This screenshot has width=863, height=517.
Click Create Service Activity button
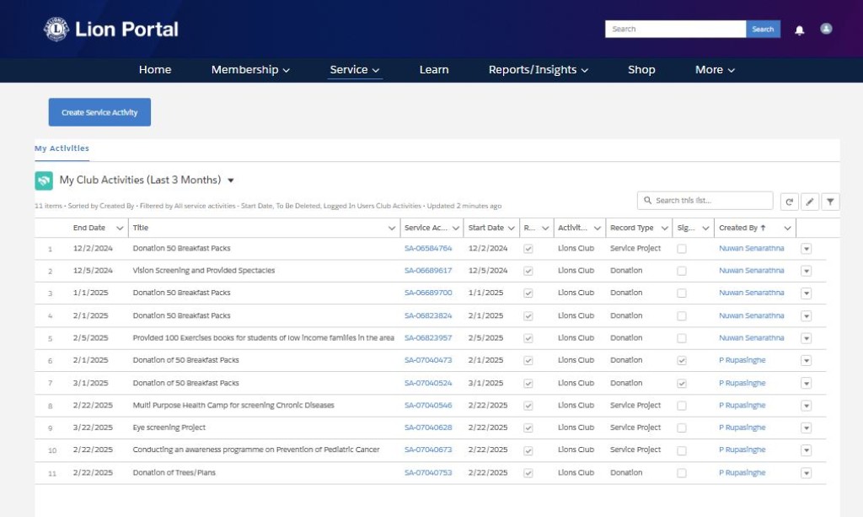coord(99,112)
